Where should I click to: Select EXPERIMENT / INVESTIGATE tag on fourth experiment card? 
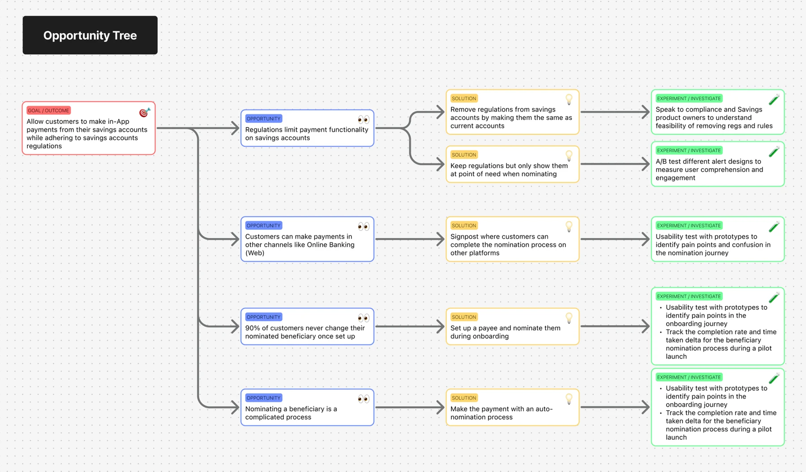(689, 296)
